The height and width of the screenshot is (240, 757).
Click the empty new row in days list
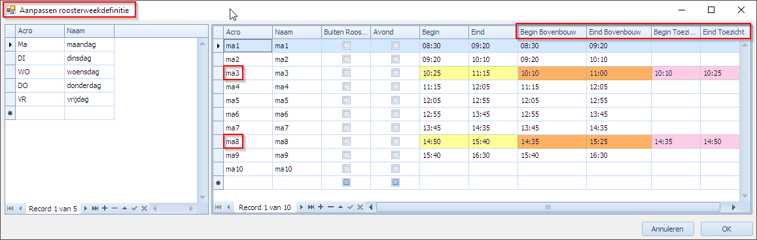pos(65,113)
